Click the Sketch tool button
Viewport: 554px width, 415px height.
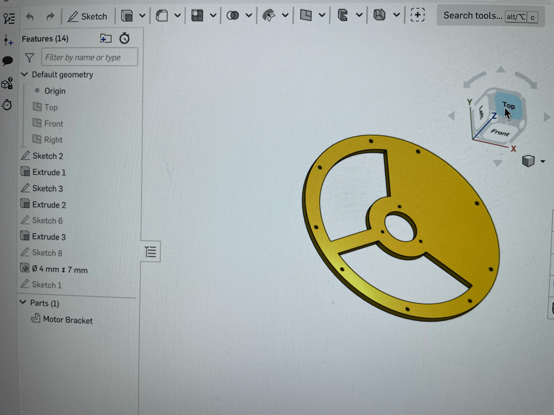(x=87, y=16)
